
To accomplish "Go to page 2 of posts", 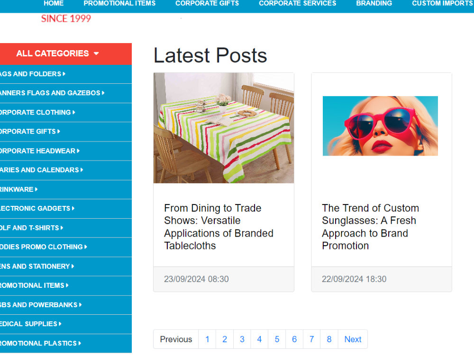I will [225, 339].
